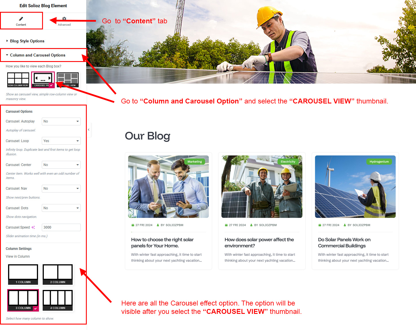The image size is (416, 330).
Task: Select the Row Column View layout thumbnail
Action: (18, 80)
